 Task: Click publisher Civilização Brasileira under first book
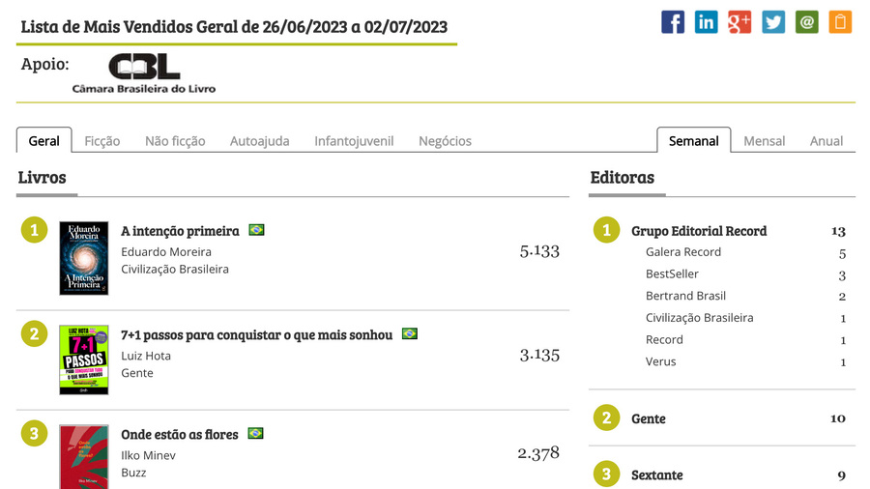[x=175, y=269]
